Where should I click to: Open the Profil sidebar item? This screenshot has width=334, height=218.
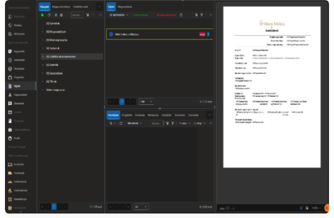[x=17, y=138]
